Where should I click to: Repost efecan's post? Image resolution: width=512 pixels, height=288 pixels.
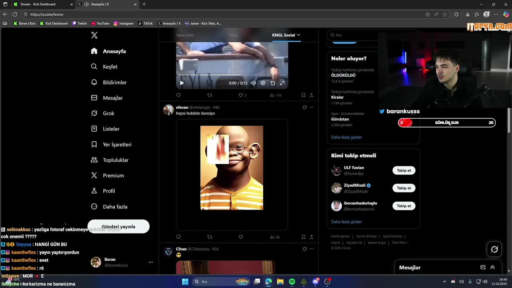tap(210, 237)
